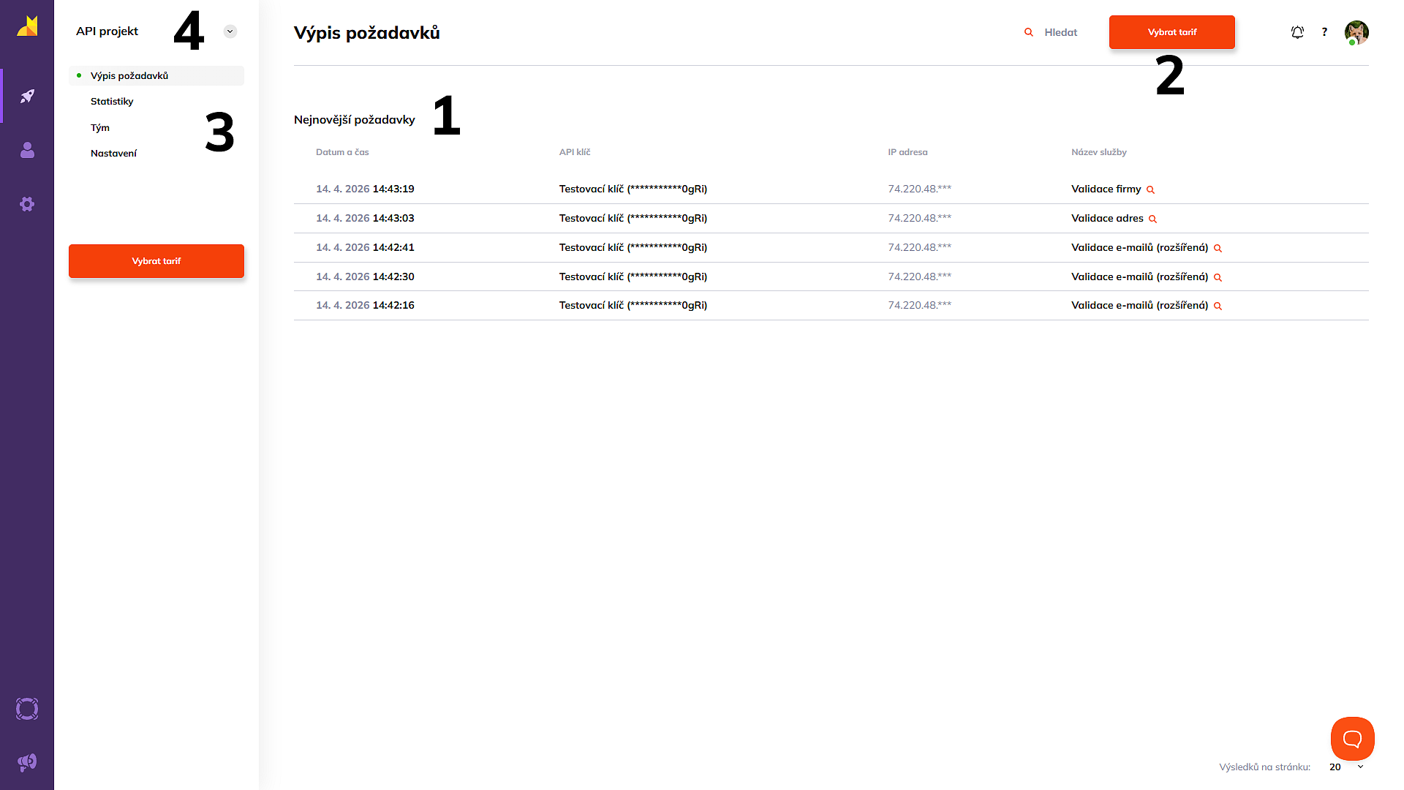Open the user profile sidebar icon

[27, 150]
